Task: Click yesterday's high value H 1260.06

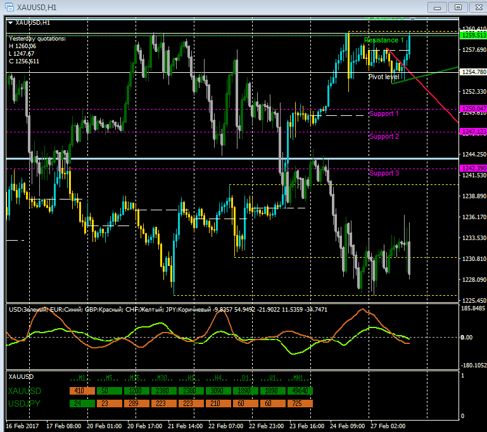Action: pos(22,46)
